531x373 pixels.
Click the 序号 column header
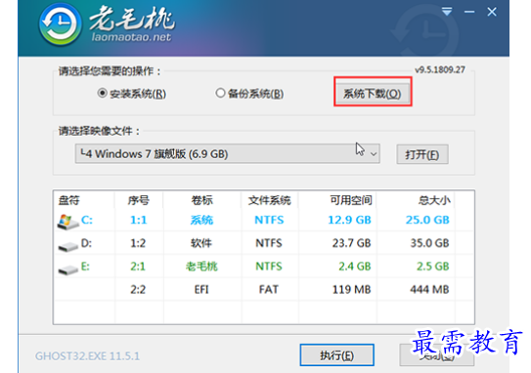point(139,200)
